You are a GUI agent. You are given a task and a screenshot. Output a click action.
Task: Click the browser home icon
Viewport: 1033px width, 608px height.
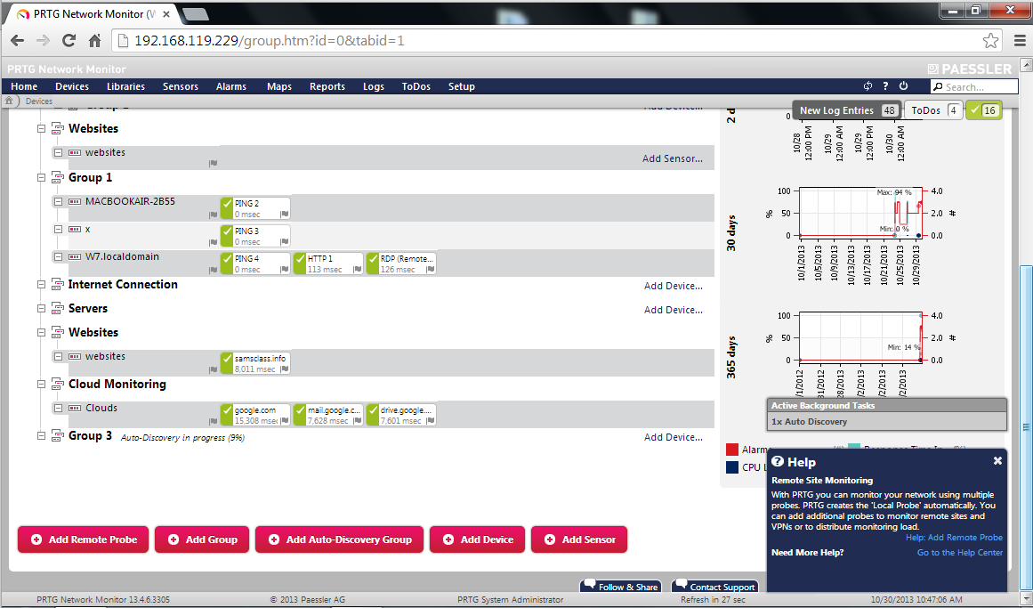pos(95,41)
